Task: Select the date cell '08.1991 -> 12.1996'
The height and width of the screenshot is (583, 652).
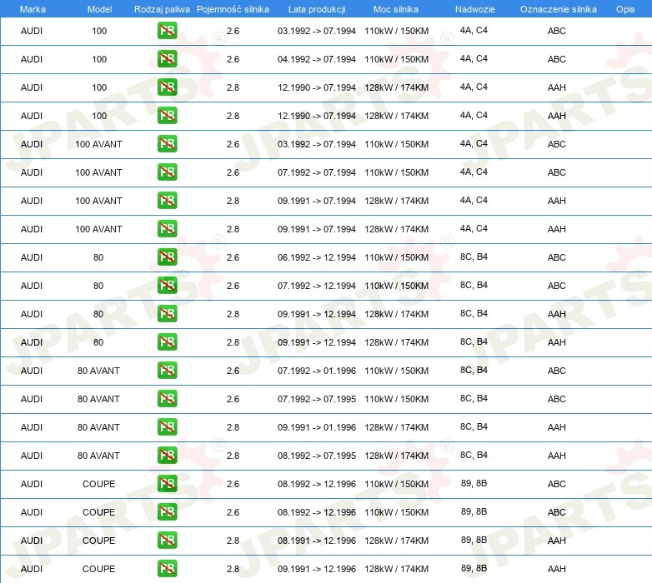Action: pyautogui.click(x=317, y=541)
